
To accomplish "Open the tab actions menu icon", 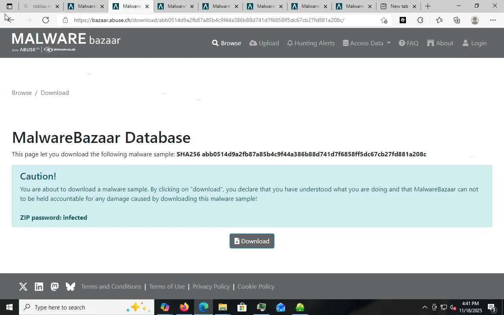I will [9, 6].
